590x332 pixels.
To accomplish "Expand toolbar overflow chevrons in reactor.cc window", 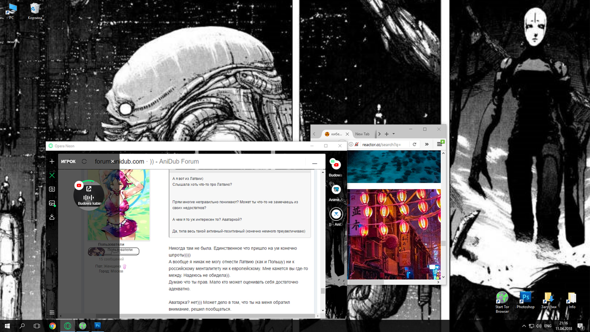I will coord(427,144).
